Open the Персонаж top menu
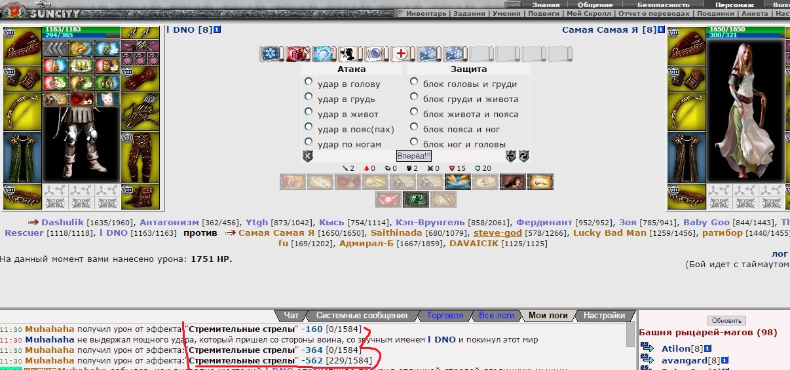790x370 pixels. 734,5
